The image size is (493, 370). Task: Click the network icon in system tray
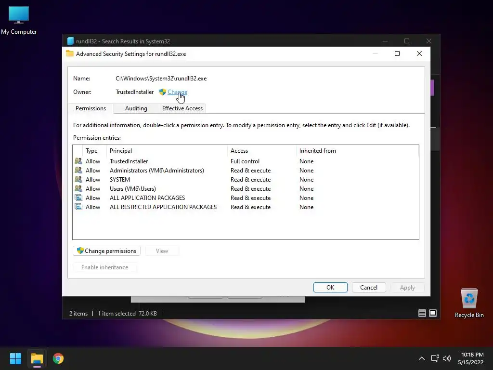(x=435, y=358)
